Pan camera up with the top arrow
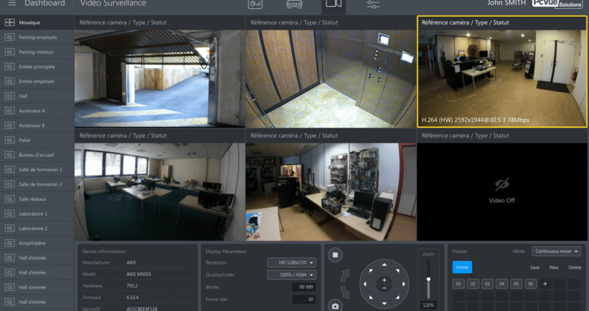 click(384, 264)
